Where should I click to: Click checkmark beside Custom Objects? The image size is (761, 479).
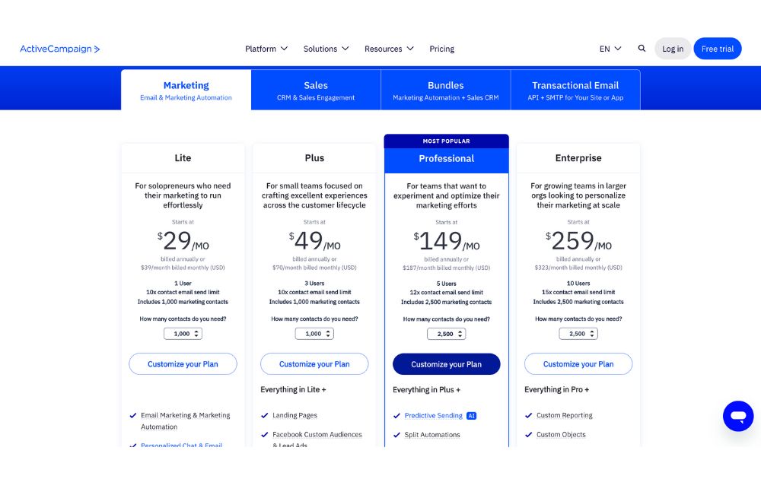click(x=529, y=435)
